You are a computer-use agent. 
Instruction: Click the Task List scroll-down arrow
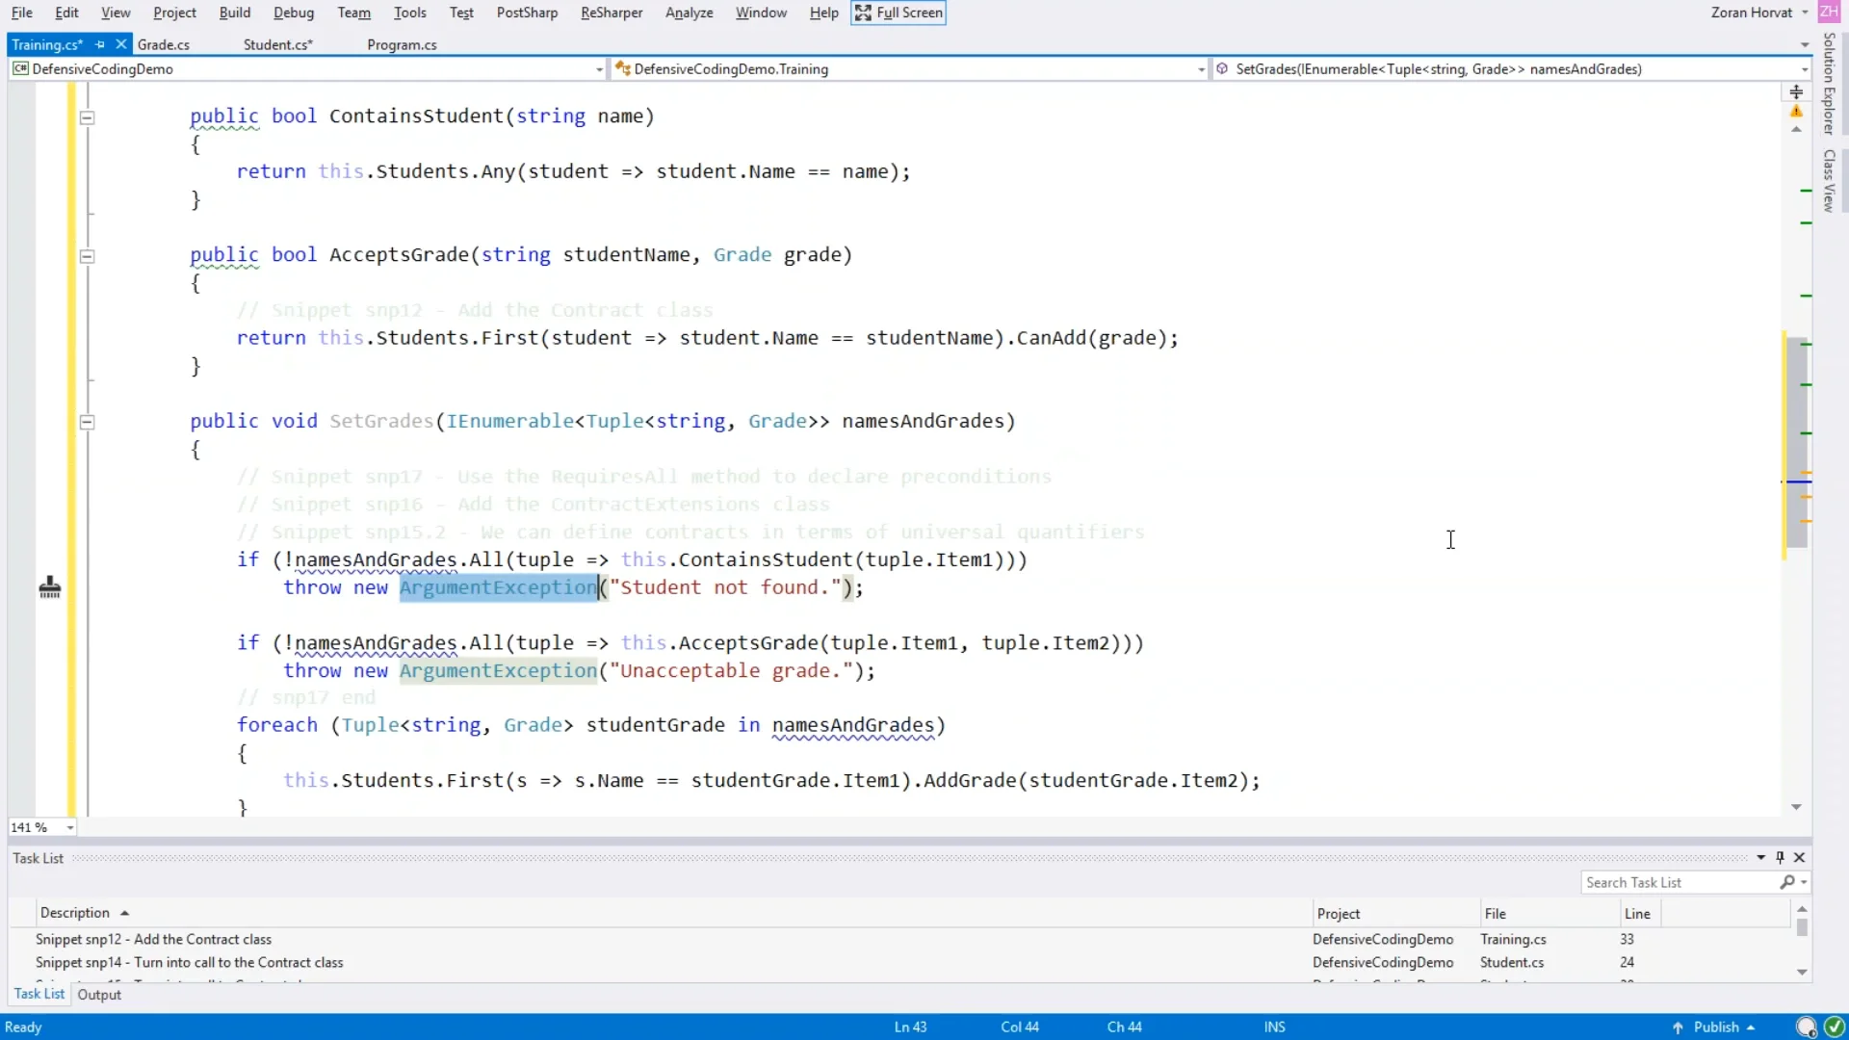pos(1802,973)
